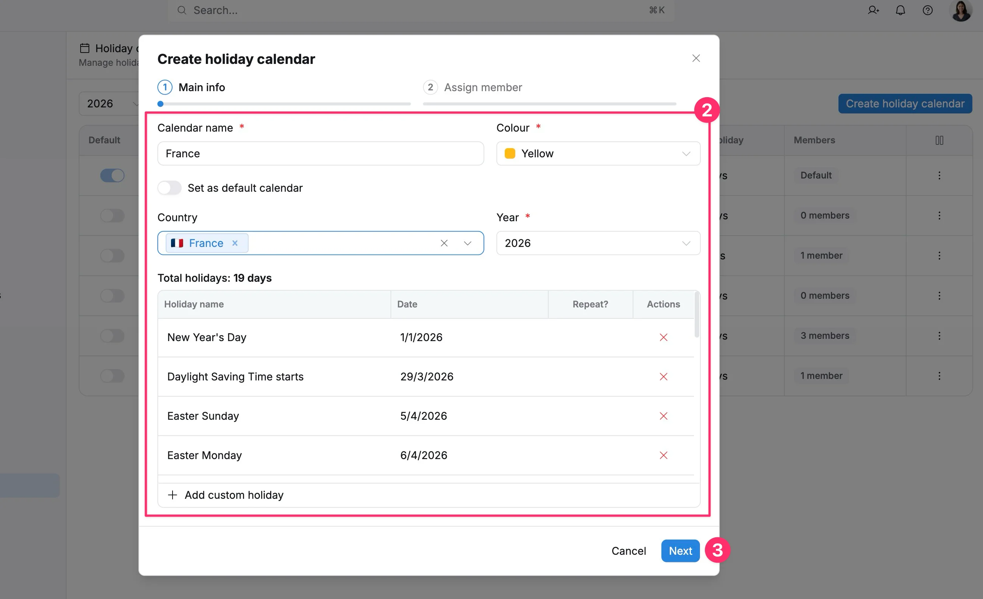
Task: Delete Daylight Saving Time starts holiday
Action: click(663, 377)
